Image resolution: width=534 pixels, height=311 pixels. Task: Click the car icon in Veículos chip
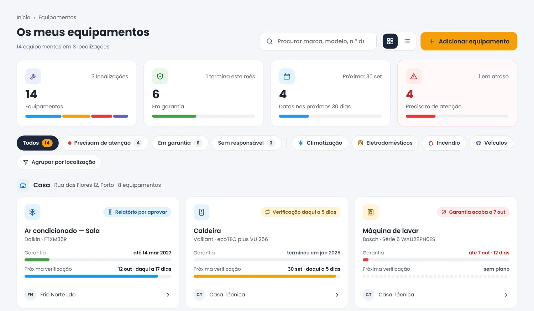(478, 143)
